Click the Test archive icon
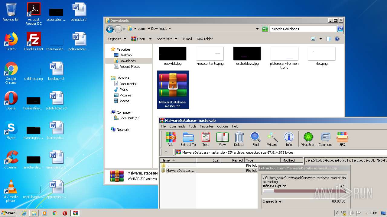 [206, 139]
